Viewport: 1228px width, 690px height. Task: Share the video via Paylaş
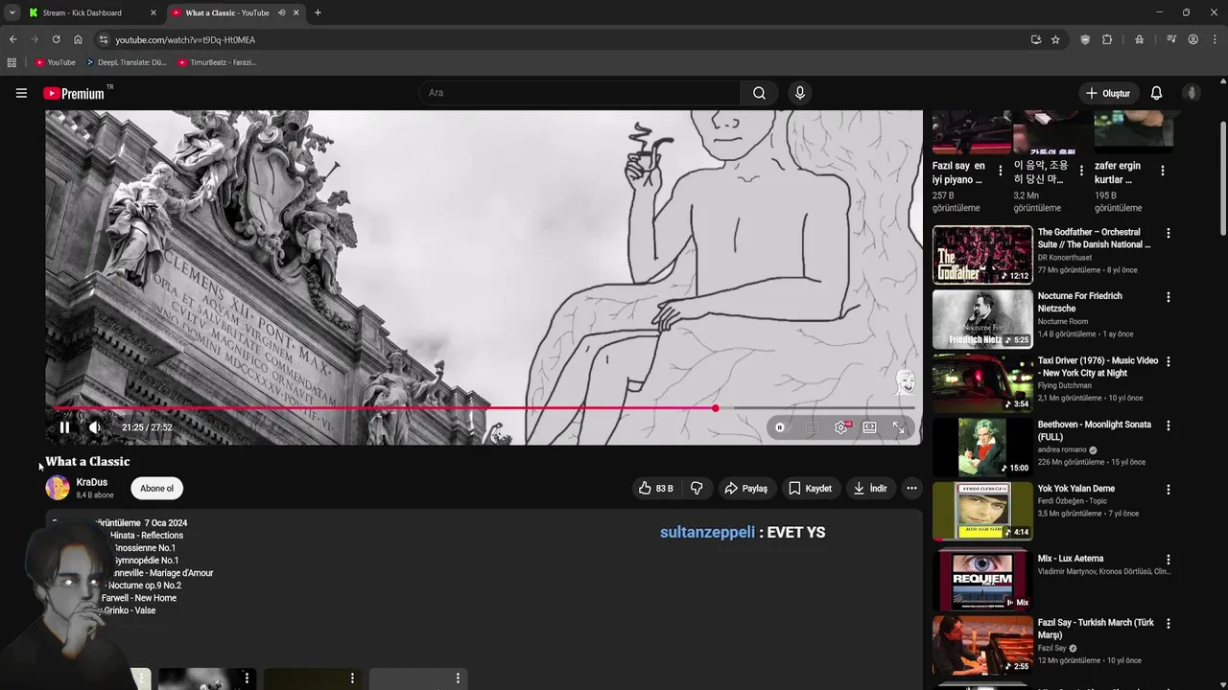click(x=745, y=489)
